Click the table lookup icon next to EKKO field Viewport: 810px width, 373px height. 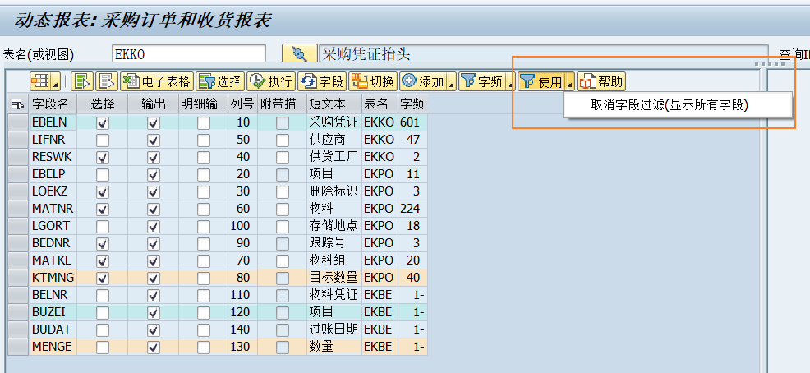click(299, 53)
